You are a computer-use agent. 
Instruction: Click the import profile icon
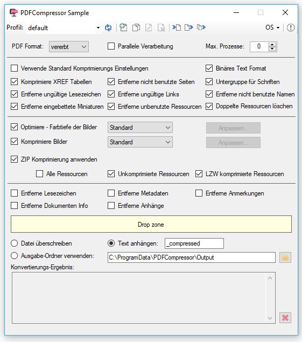click(177, 27)
